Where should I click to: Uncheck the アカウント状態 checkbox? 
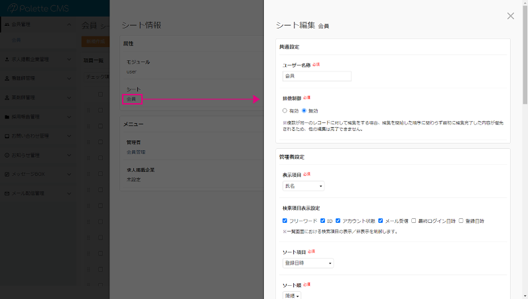[x=338, y=221]
